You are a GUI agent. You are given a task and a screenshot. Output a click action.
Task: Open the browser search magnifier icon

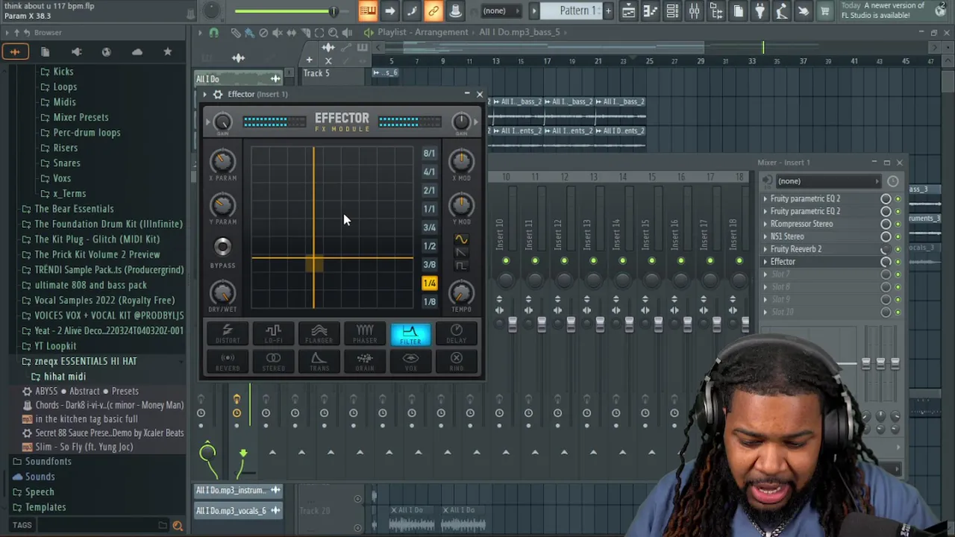(x=178, y=526)
